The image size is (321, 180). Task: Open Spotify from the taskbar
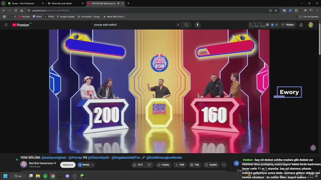point(45,176)
